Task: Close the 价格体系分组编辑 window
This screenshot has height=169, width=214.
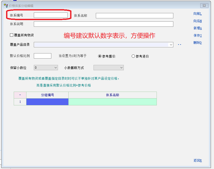Action: (204, 6)
